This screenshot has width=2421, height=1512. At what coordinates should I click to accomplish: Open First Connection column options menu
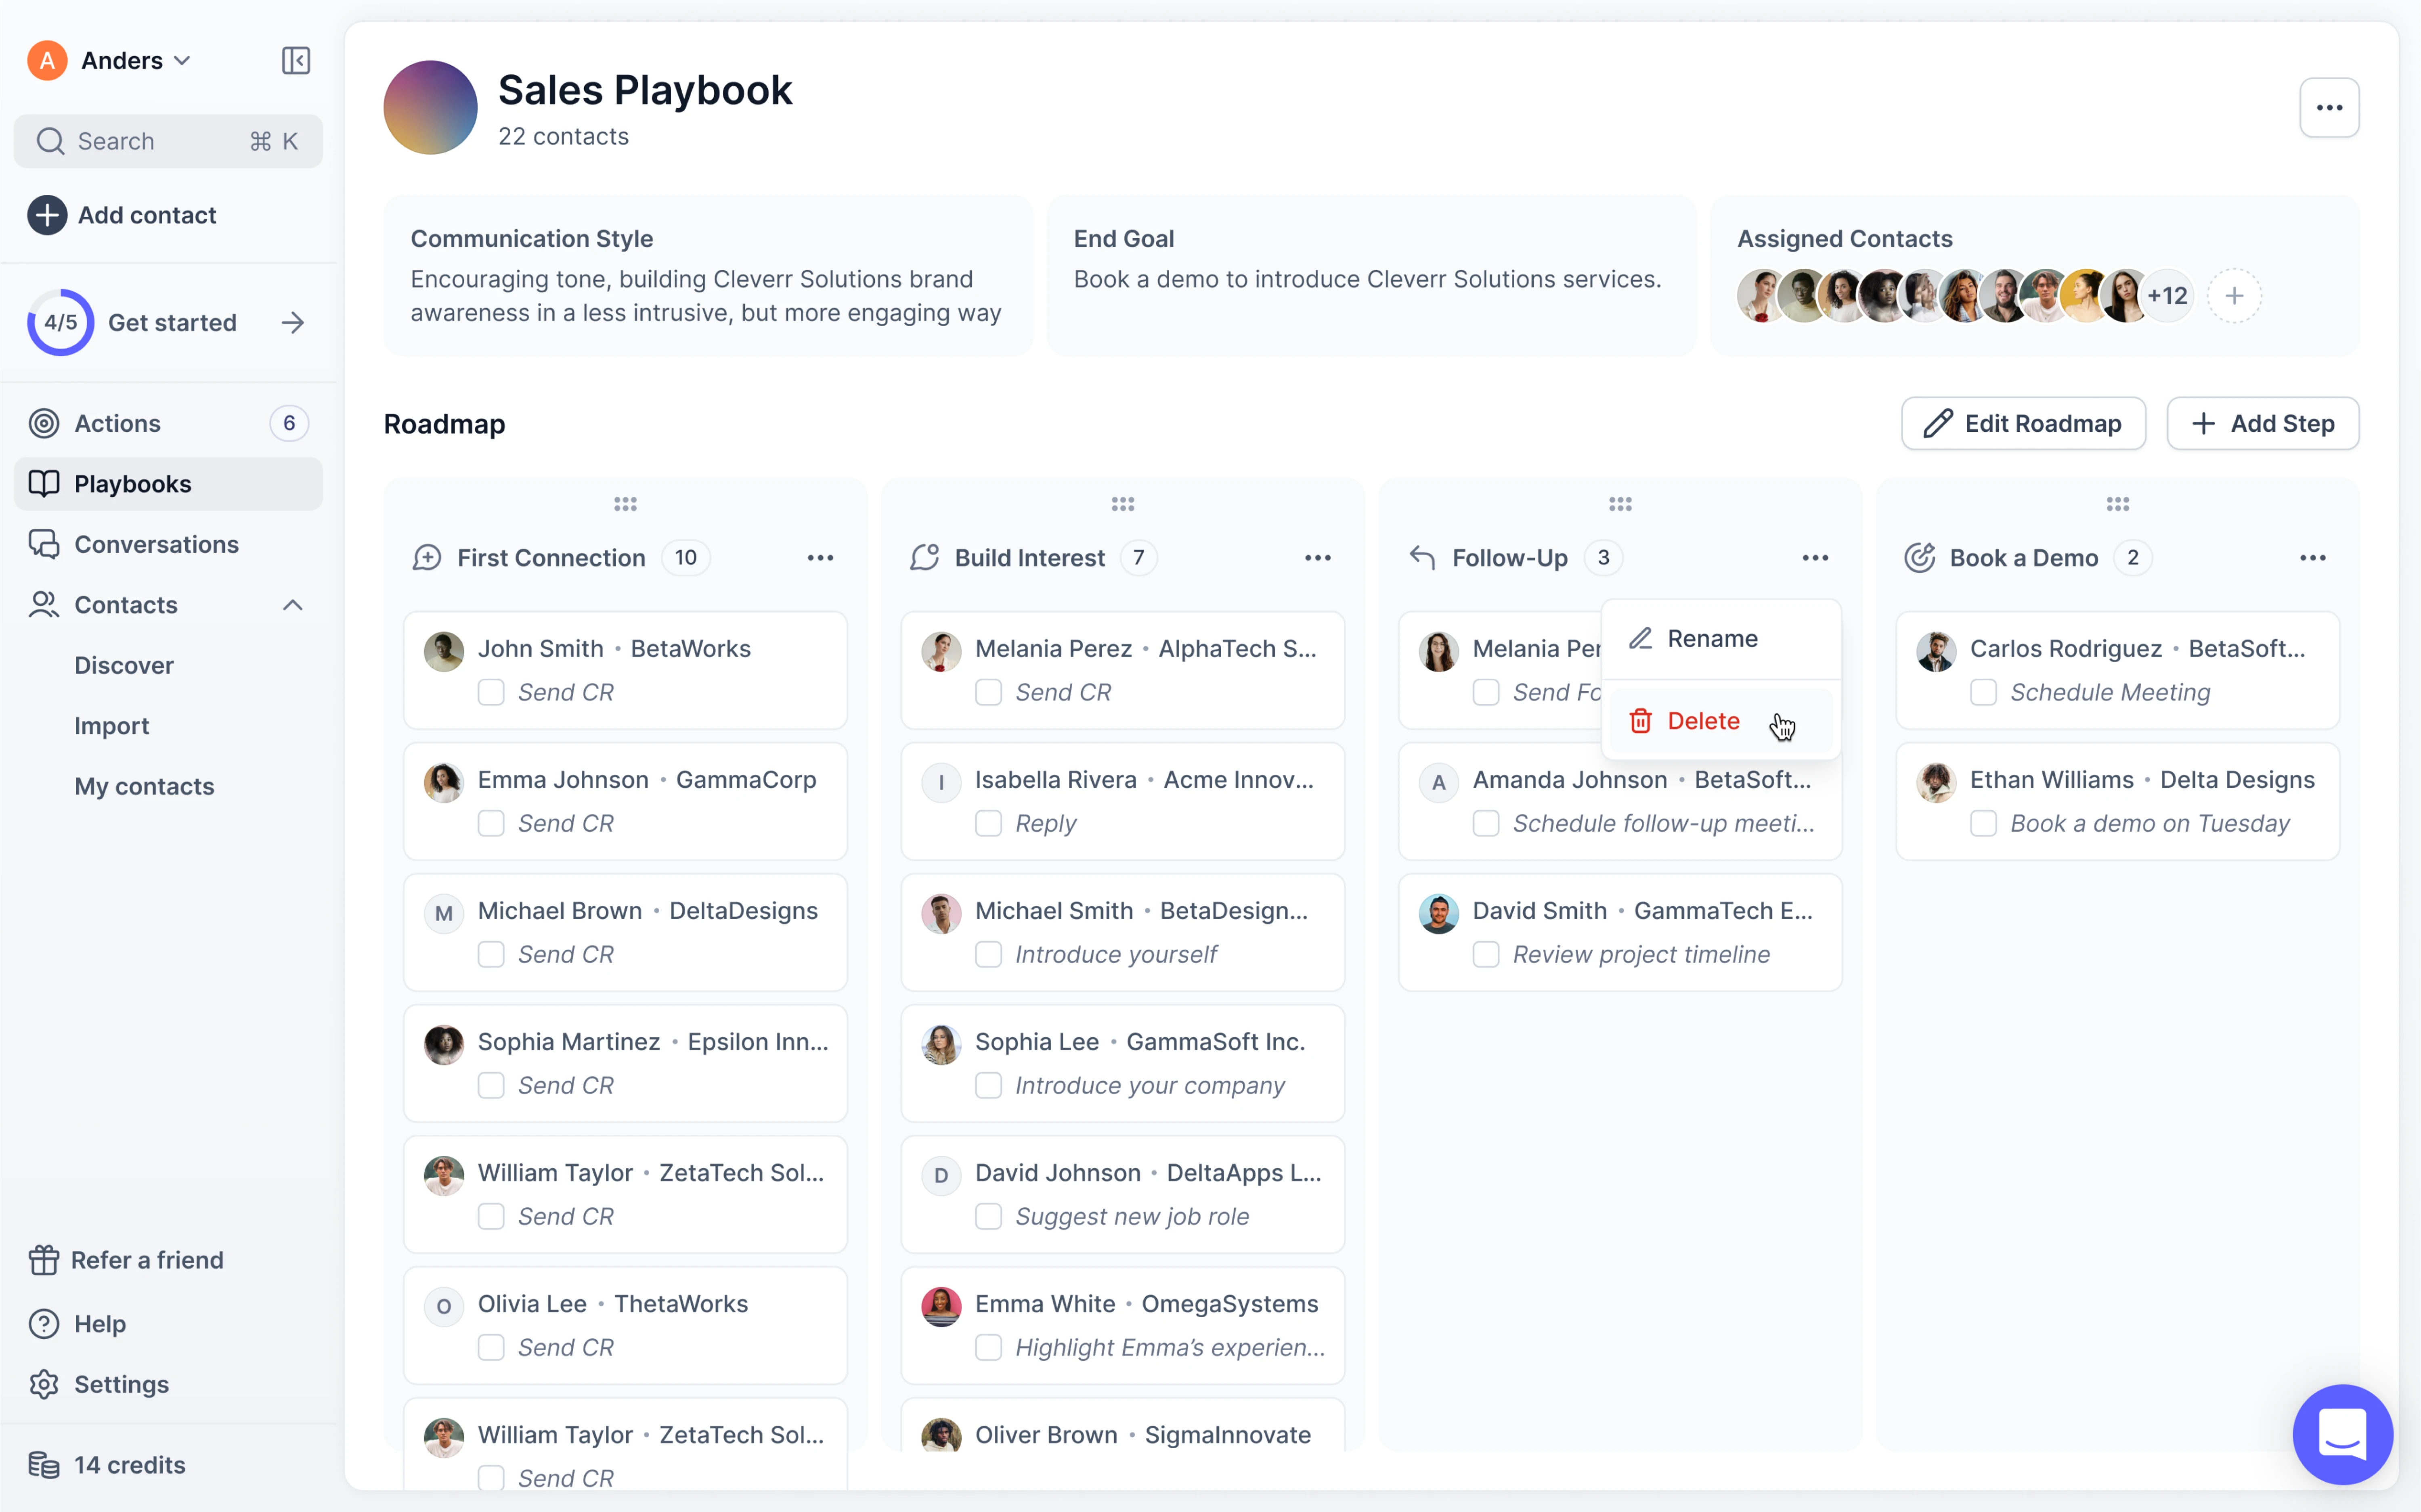click(x=820, y=558)
